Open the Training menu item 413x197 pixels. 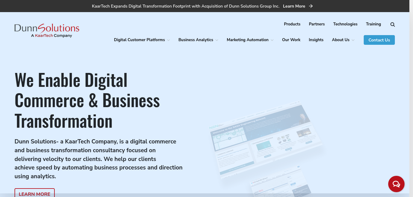pyautogui.click(x=373, y=24)
